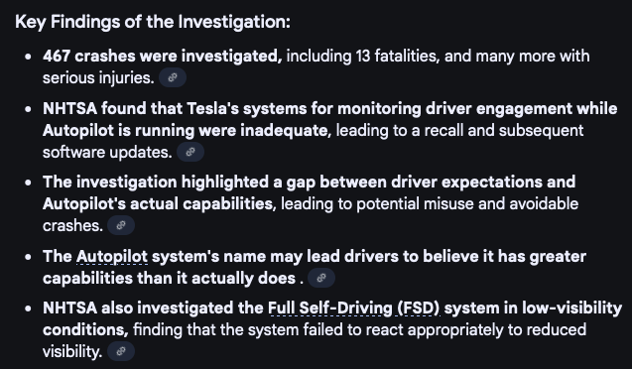Click the "Key Findings of the Investigation:" heading
Screen dimensions: 632x369
pyautogui.click(x=153, y=22)
